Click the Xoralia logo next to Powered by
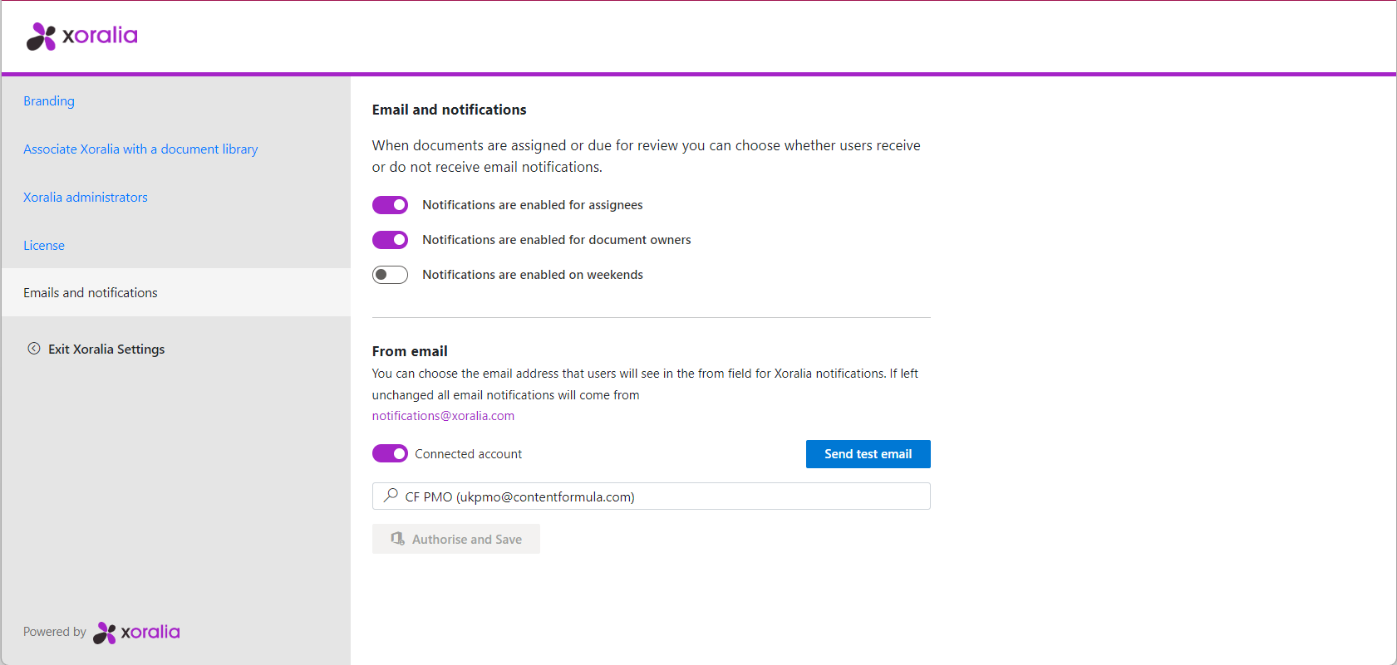Viewport: 1397px width, 665px height. pos(136,633)
